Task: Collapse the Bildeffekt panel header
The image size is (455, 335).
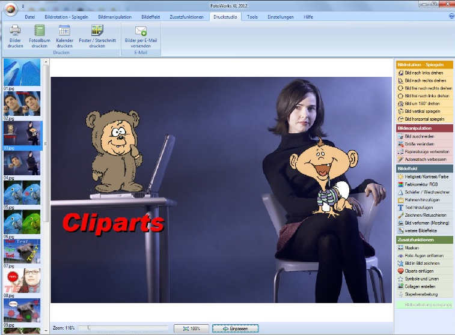Action: 424,168
